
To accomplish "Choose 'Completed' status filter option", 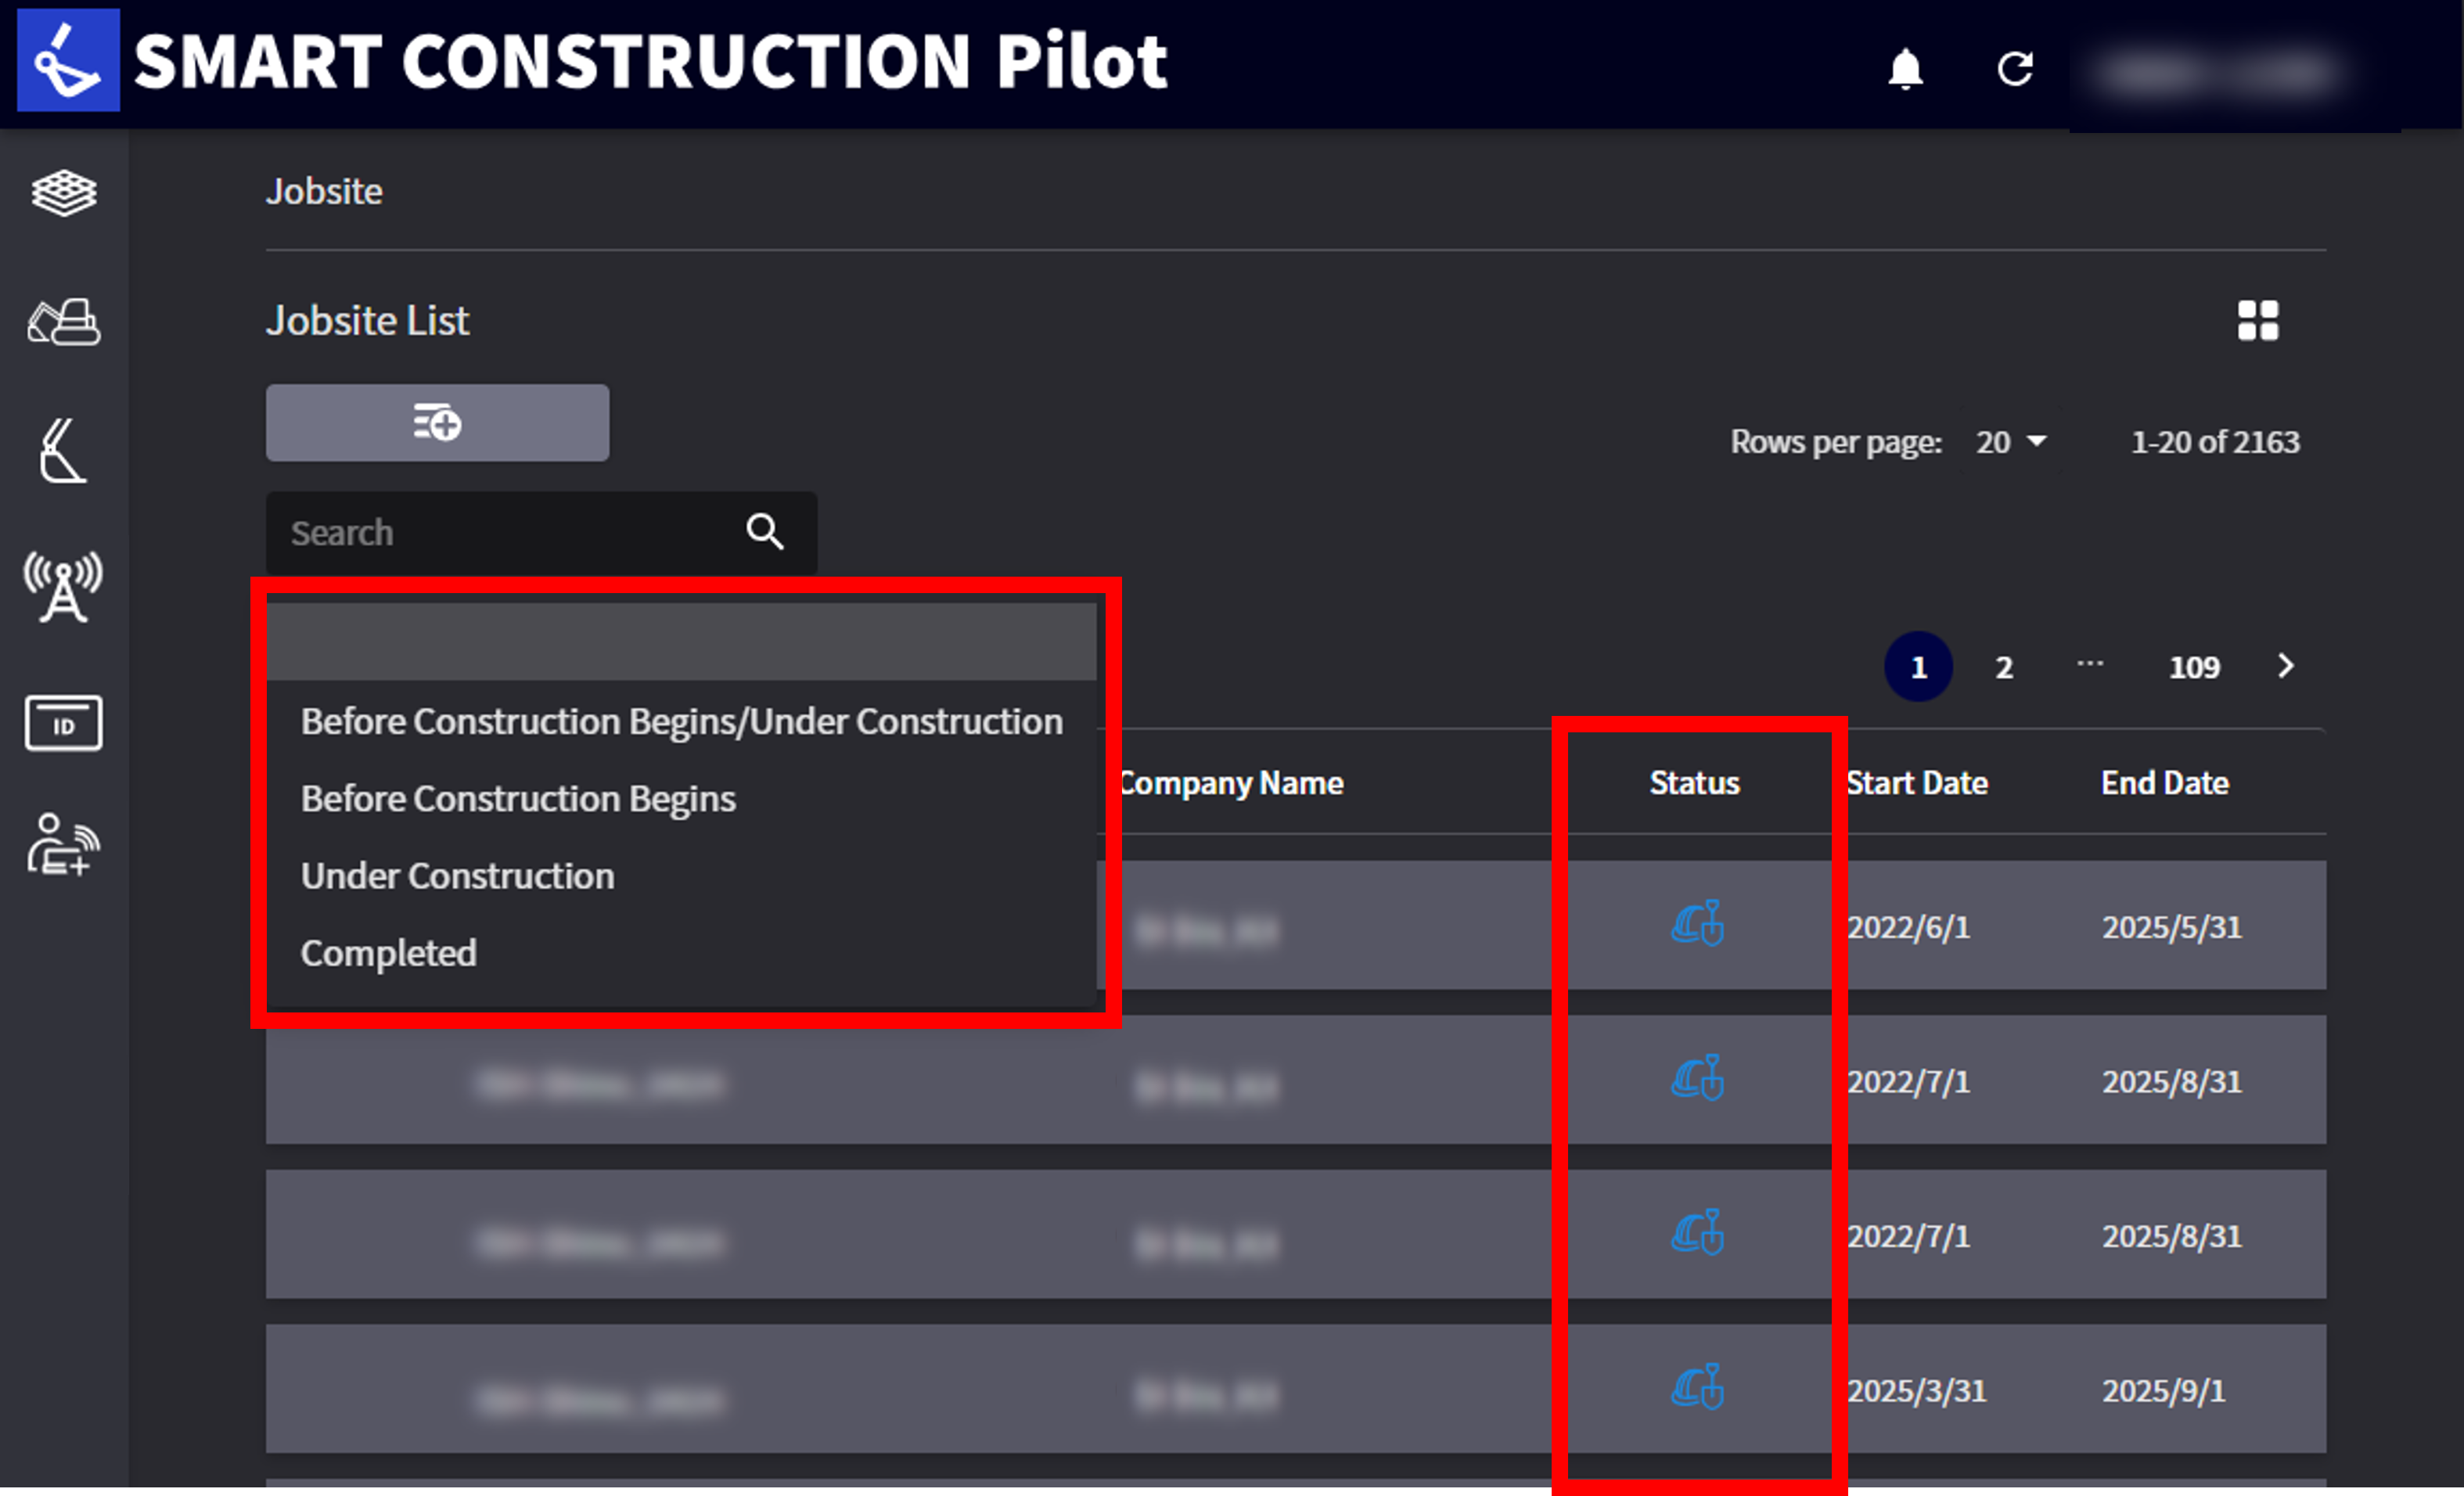I will point(388,953).
